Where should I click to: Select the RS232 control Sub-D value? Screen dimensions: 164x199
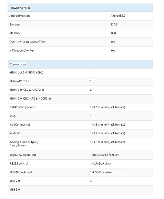click(101, 164)
